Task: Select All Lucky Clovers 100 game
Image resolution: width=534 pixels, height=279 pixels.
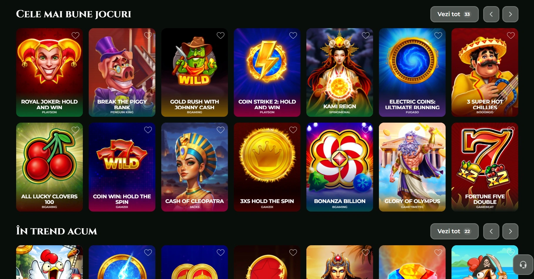Action: click(49, 167)
